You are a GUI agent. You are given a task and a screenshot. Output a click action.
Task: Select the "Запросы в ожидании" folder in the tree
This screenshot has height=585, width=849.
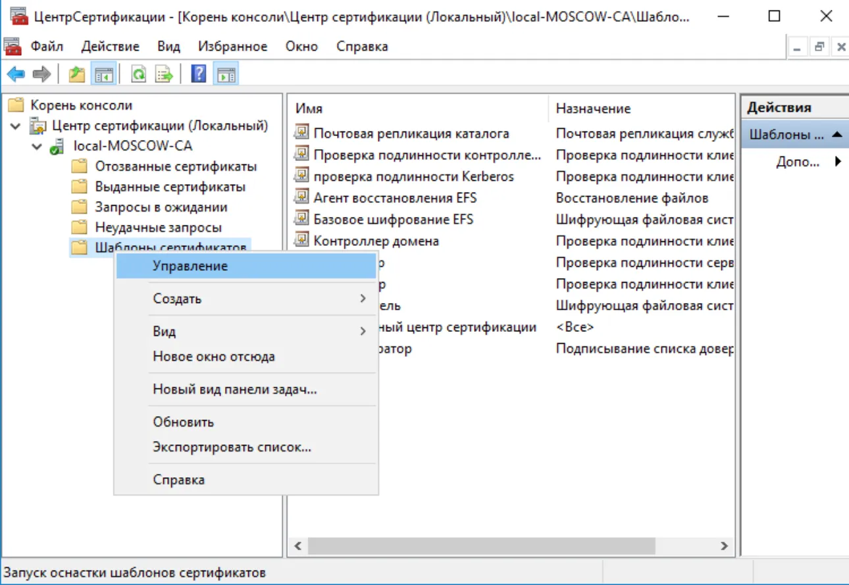[x=161, y=207]
